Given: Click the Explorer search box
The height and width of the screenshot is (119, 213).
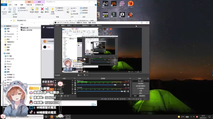Looking at the screenshot, I should click(x=85, y=21).
